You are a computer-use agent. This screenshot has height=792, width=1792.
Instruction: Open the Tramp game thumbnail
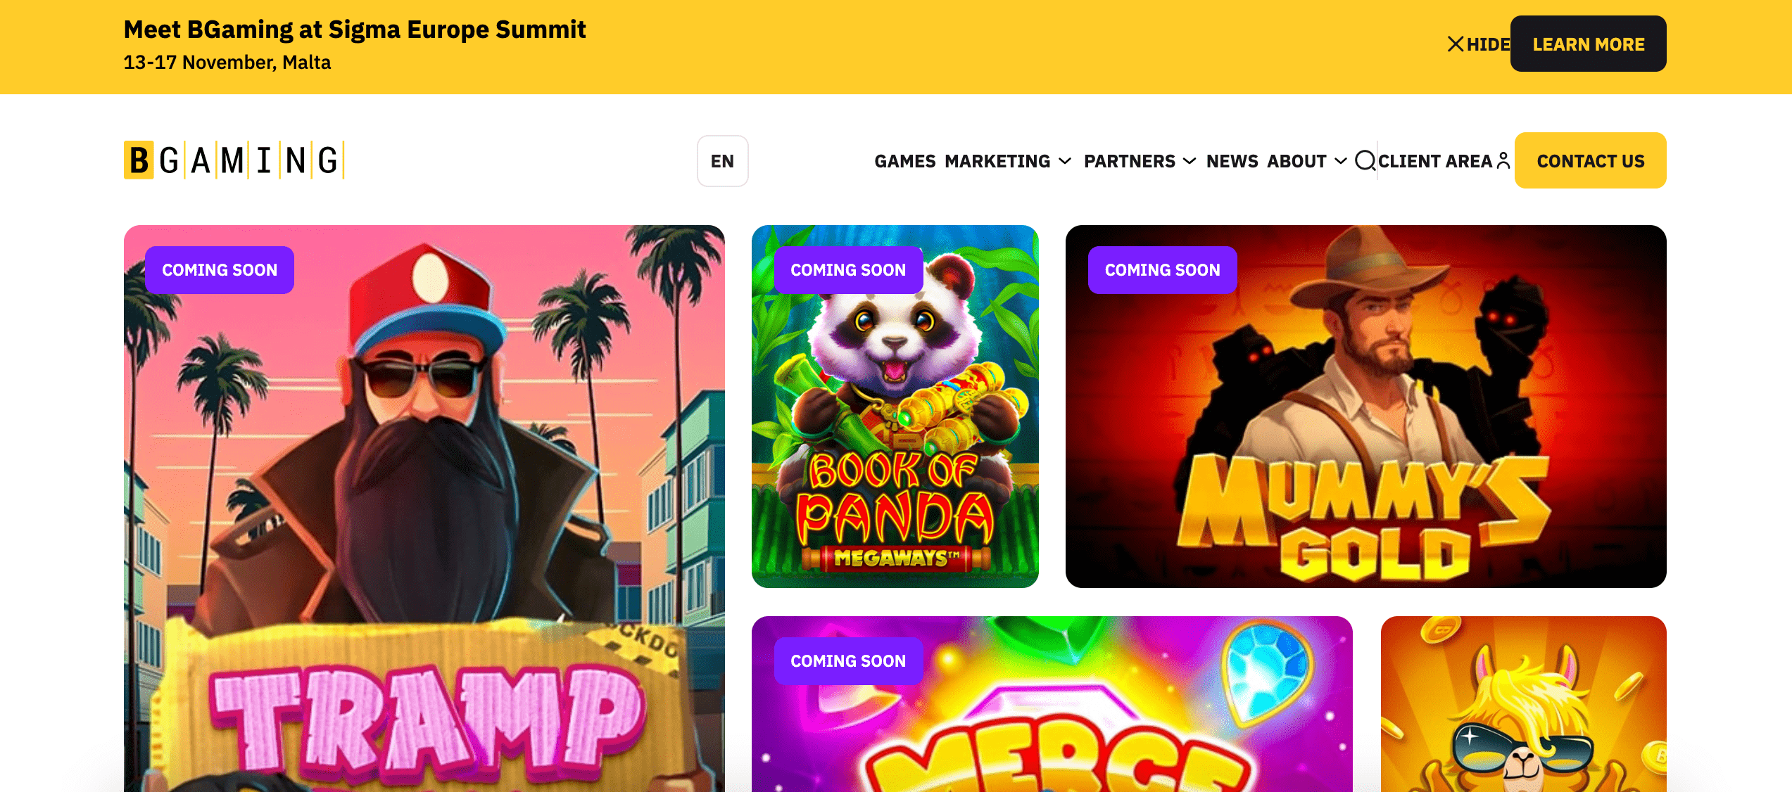point(424,508)
